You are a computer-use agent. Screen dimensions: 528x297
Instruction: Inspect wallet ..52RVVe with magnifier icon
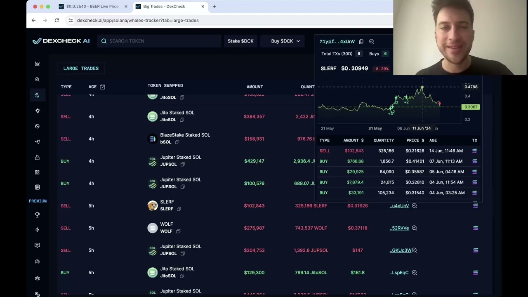point(414,228)
